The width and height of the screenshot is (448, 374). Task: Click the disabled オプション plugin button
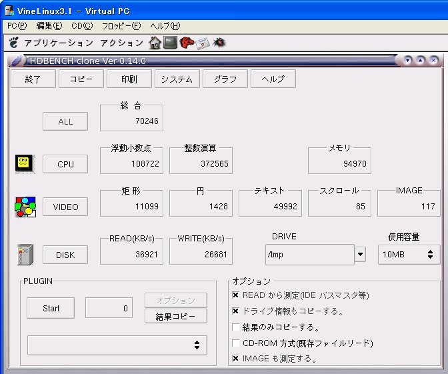click(176, 300)
